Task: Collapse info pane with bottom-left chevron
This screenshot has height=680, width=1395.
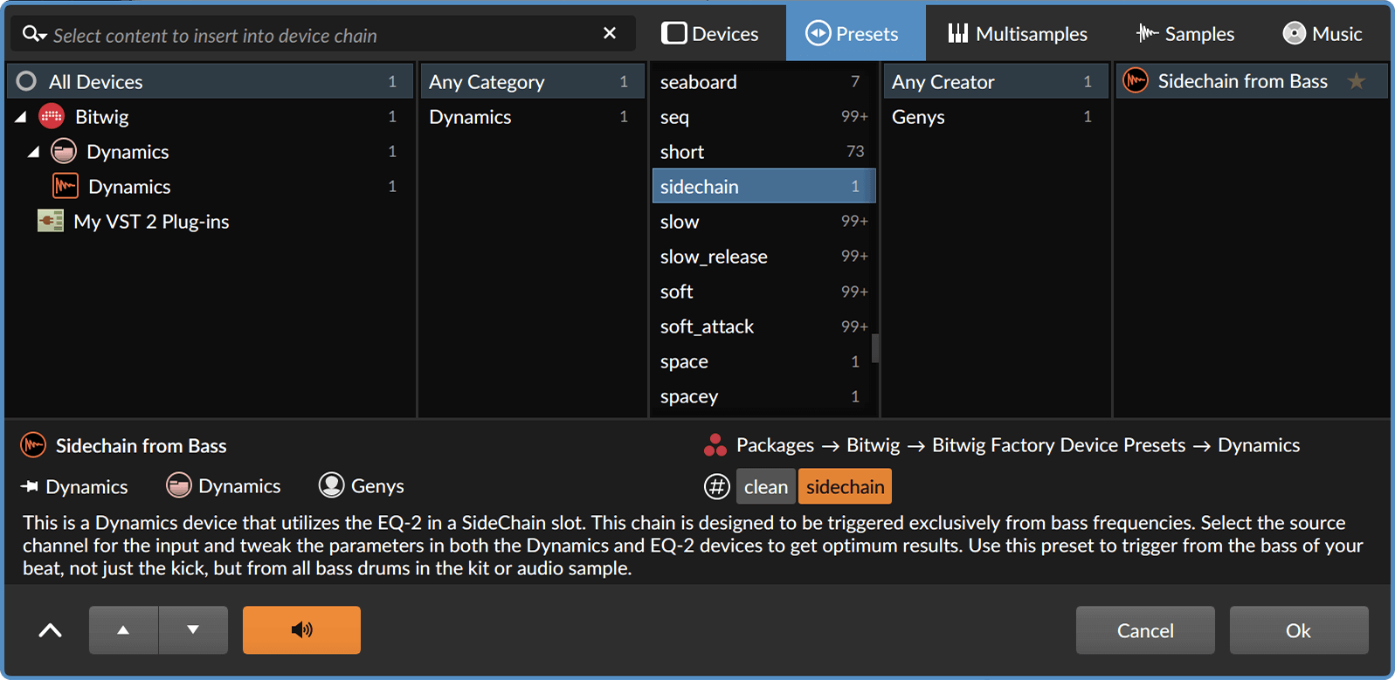Action: [51, 630]
